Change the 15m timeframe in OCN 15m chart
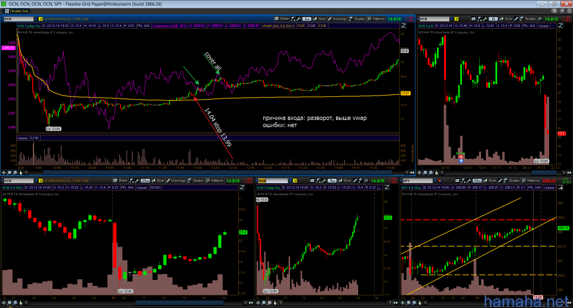 [x=145, y=180]
